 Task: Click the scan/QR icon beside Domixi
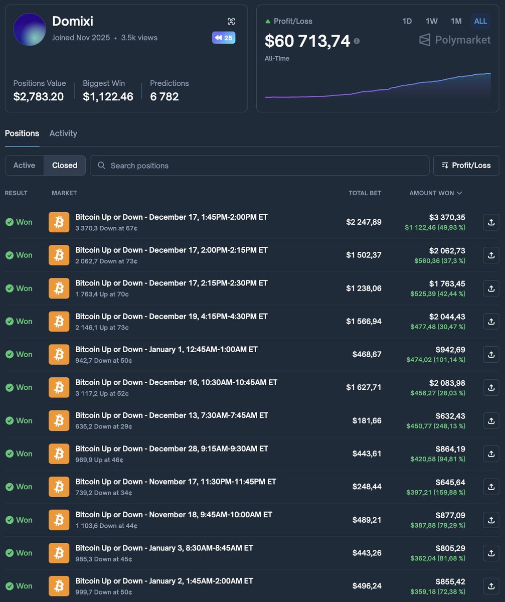point(231,21)
